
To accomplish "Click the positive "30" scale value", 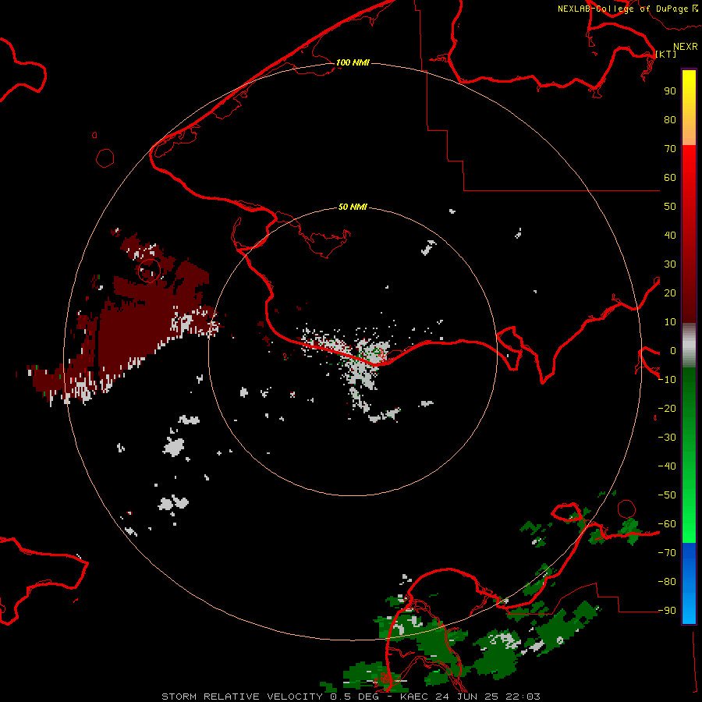I will [x=670, y=264].
